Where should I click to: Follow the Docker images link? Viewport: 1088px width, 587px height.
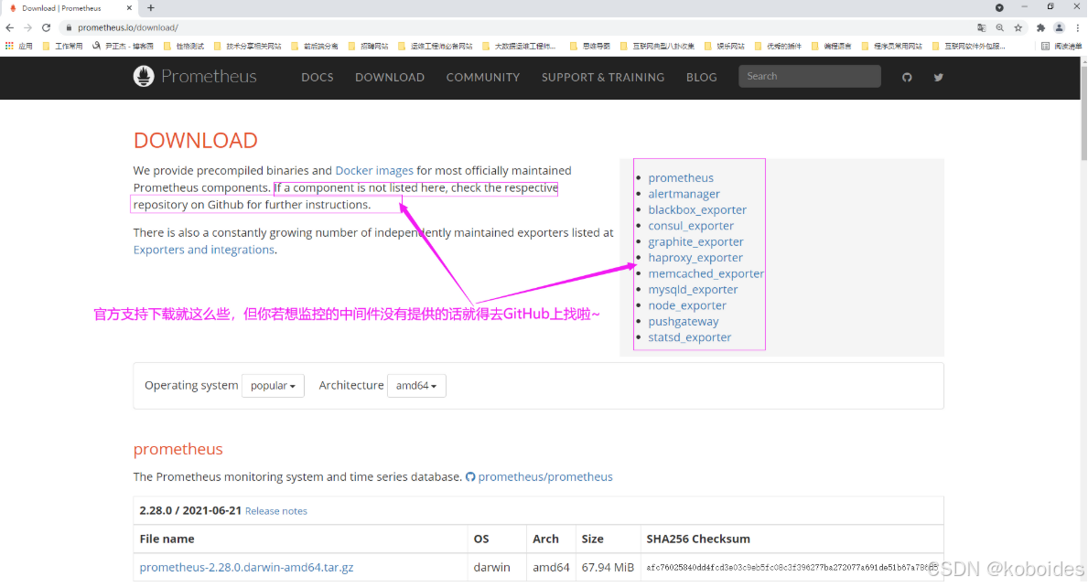pyautogui.click(x=374, y=170)
